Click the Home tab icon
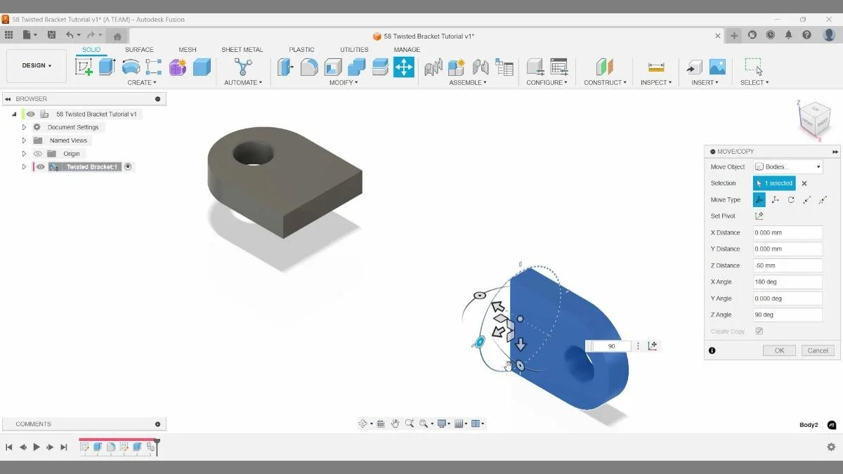The height and width of the screenshot is (474, 843). (117, 36)
